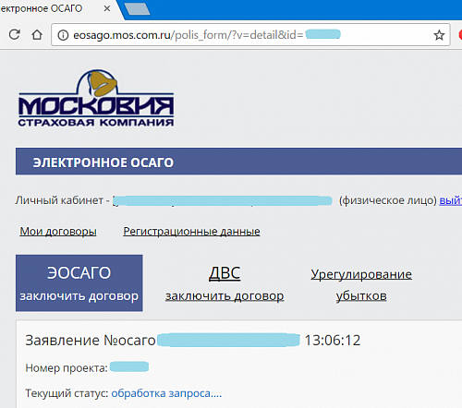Click the ЭЛЕКТРОННОЕ ОСАГО header banner

(x=238, y=162)
